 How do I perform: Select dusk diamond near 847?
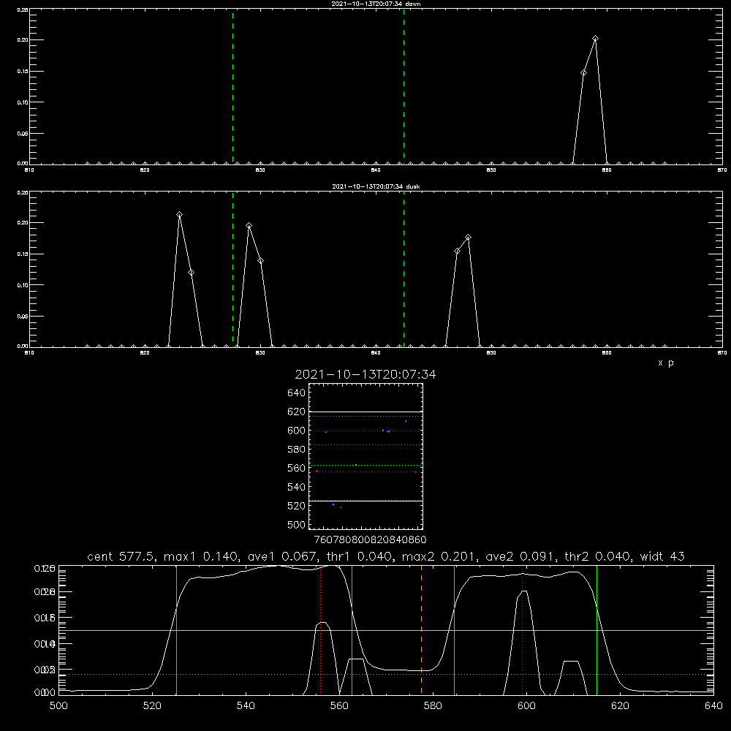[x=457, y=251]
